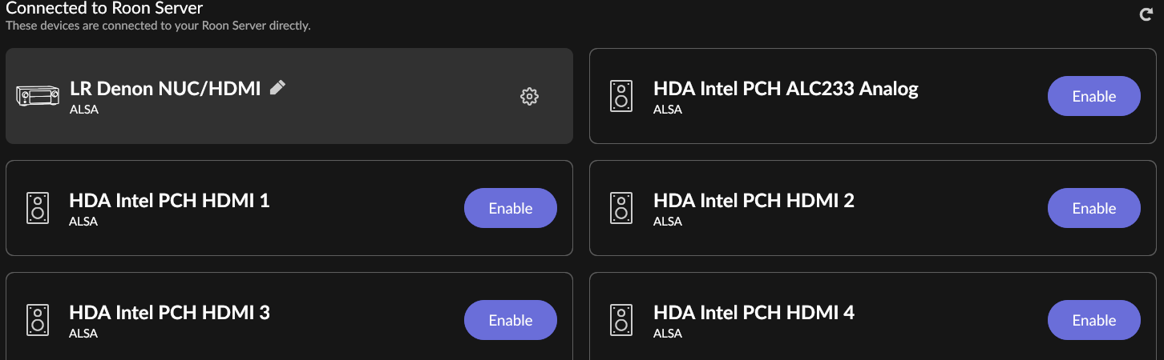Enable the HDA Intel PCH HDMI 3 device
The image size is (1164, 360).
(x=510, y=320)
